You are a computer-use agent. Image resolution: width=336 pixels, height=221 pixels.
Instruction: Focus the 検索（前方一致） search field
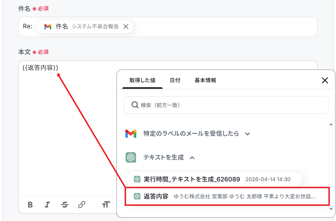click(226, 105)
